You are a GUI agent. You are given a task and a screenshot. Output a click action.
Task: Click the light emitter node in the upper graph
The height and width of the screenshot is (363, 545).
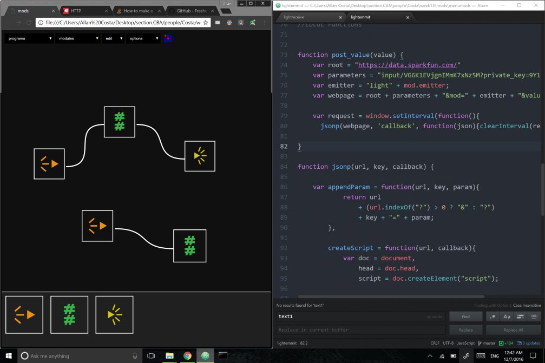[49, 163]
